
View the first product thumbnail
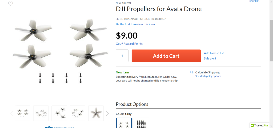(22, 113)
